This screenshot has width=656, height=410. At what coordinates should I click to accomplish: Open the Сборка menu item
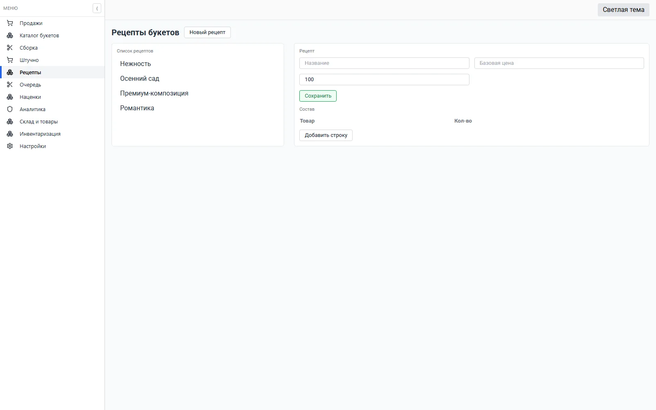(x=52, y=48)
